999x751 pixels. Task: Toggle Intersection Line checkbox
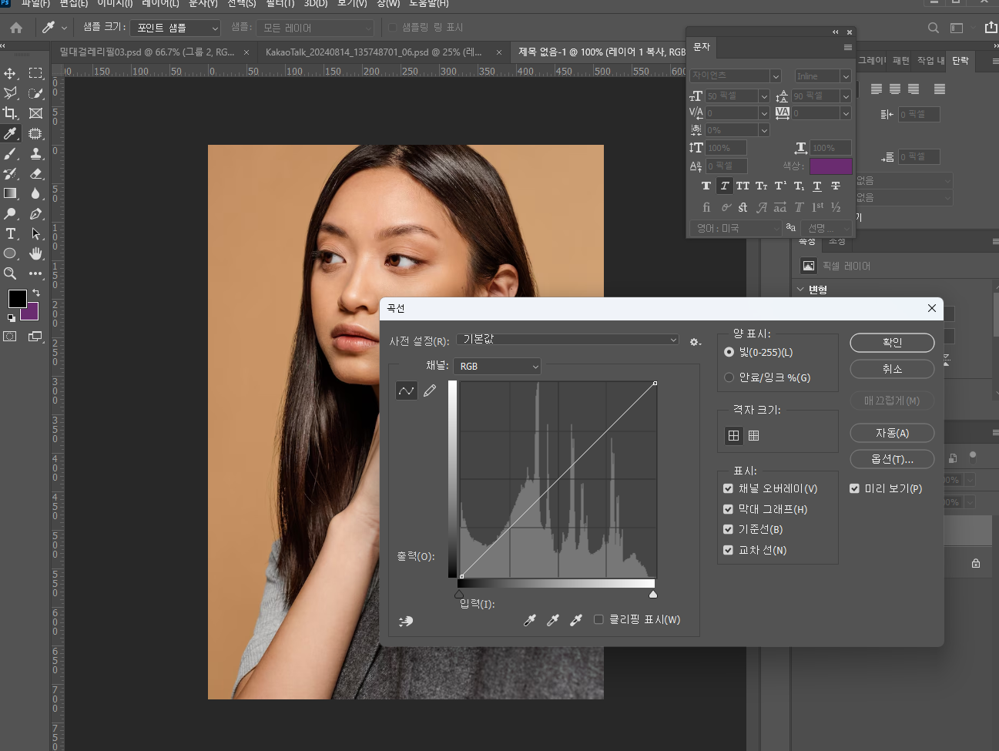coord(728,550)
